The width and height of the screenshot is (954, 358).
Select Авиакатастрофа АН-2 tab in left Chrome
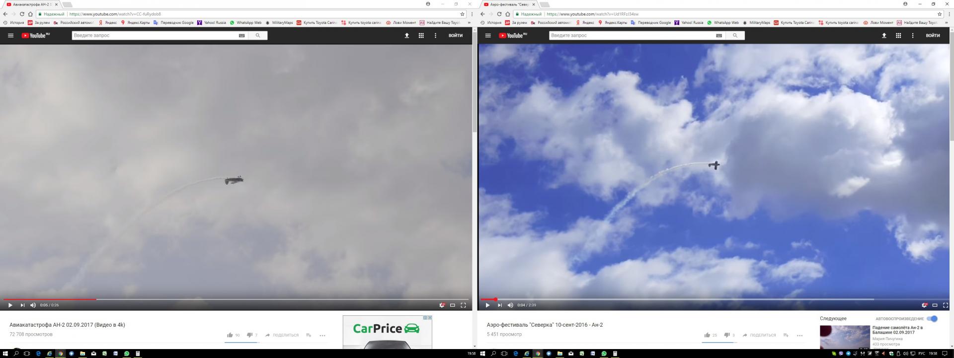coord(32,4)
